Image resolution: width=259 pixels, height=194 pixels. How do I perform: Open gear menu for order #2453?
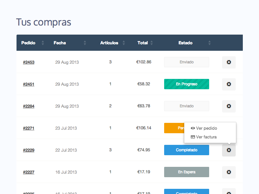[x=229, y=62]
